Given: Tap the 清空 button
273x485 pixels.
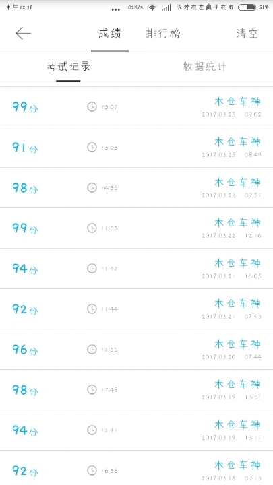Looking at the screenshot, I should 247,33.
